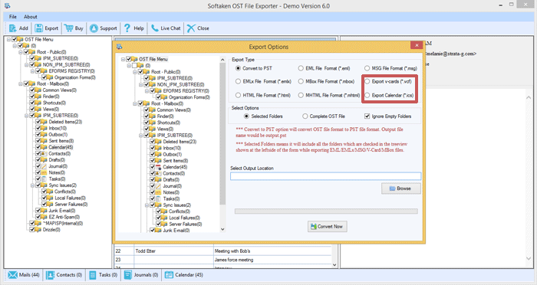
Task: Click the Add toolbar icon
Action: (13, 28)
